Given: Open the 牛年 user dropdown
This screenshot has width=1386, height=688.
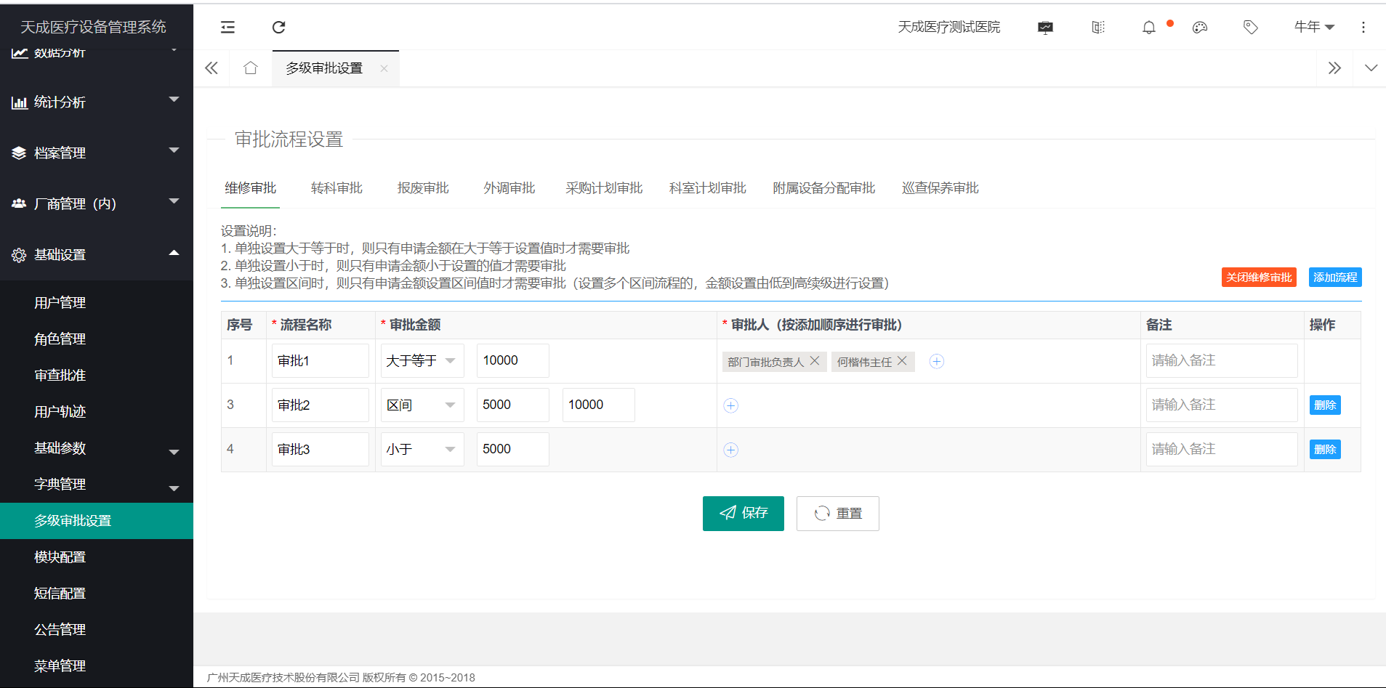Looking at the screenshot, I should pyautogui.click(x=1314, y=27).
